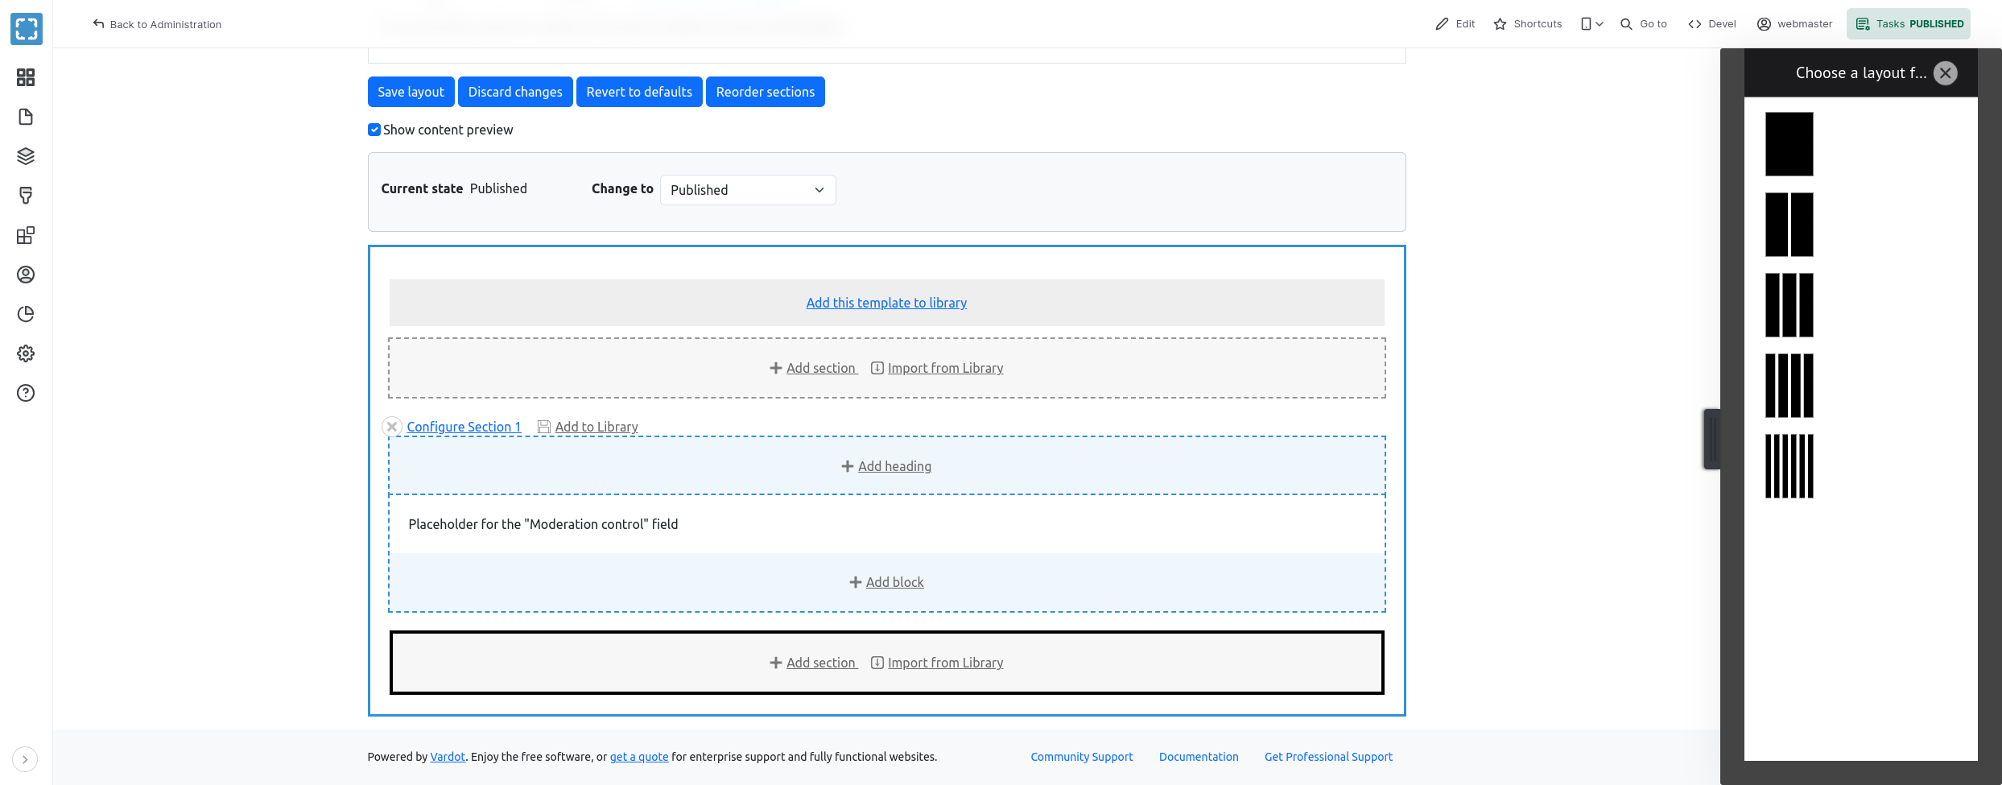Click Reorder sections
The image size is (2002, 785).
766,92
